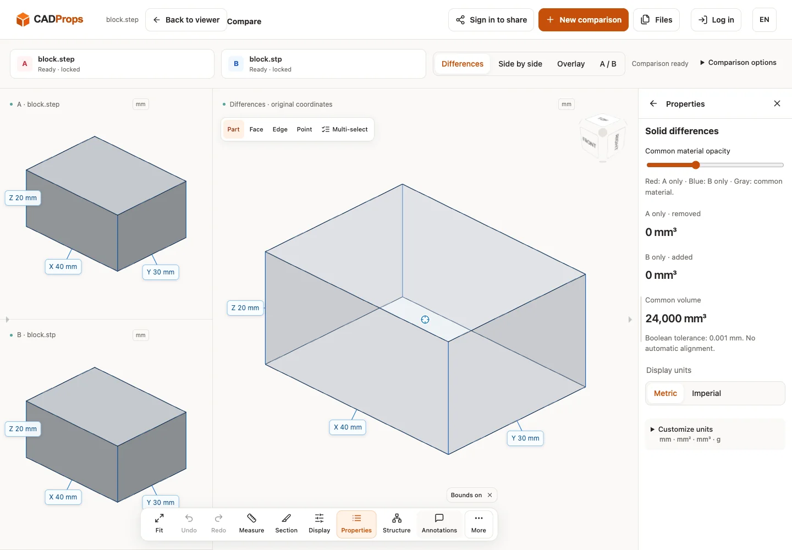Click Back to viewer button
The height and width of the screenshot is (550, 792).
[x=186, y=20]
